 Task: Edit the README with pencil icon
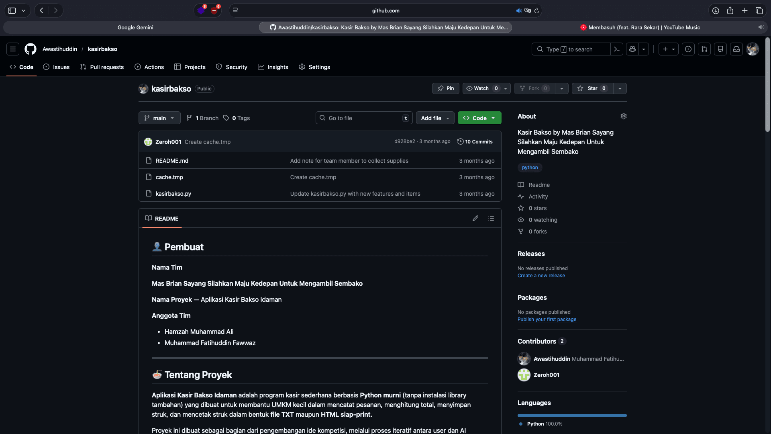pyautogui.click(x=475, y=218)
